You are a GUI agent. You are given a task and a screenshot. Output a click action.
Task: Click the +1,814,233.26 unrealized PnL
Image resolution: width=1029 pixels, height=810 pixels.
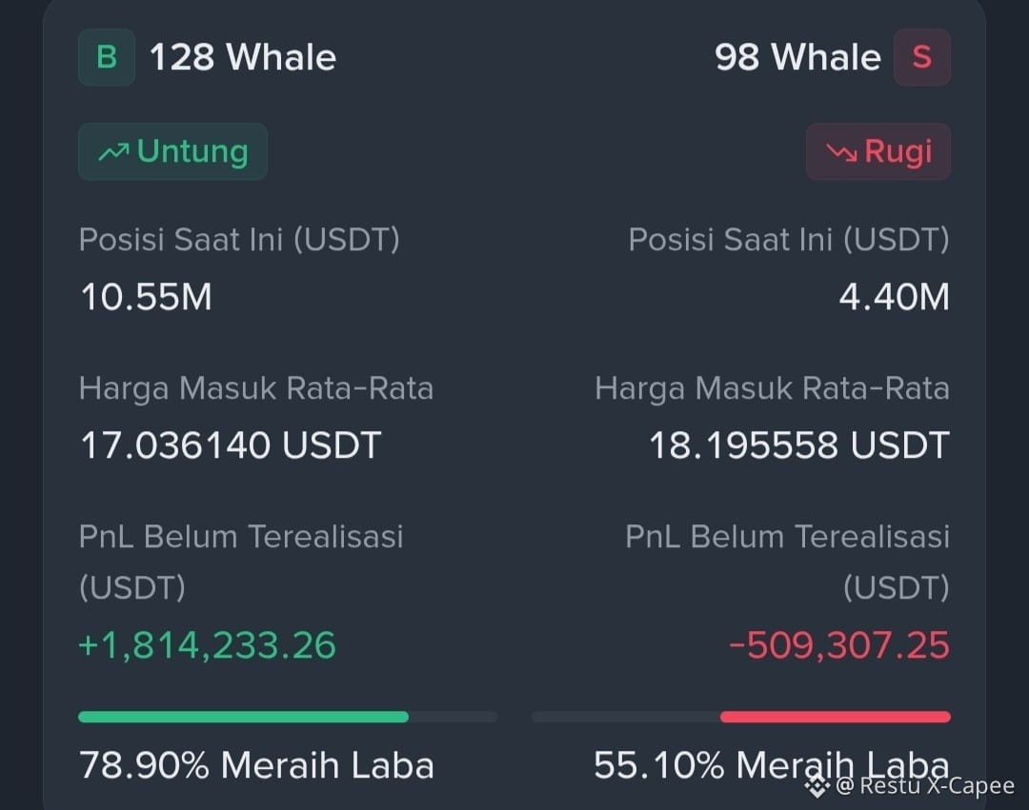(208, 644)
